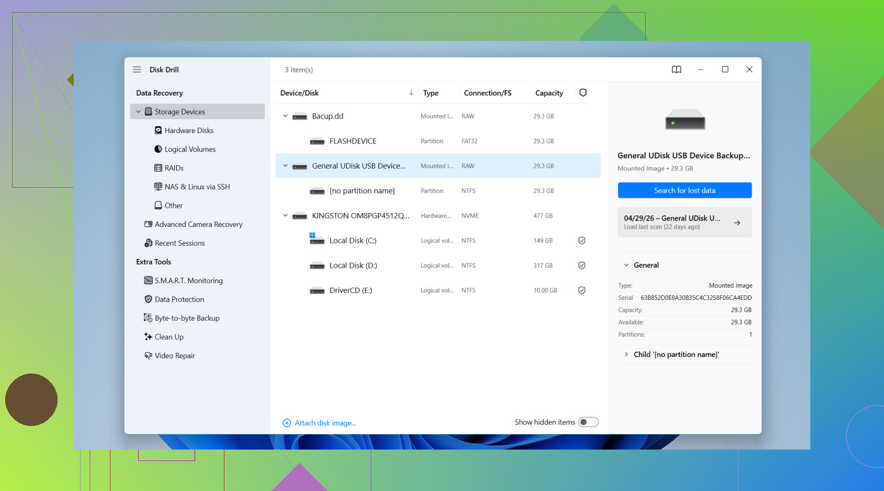Open NAS & Linux via SSH

[197, 186]
